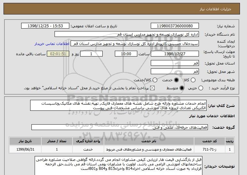Click the countdown timer 02:01:51
Image resolution: width=247 pixels, height=175 pixels.
(58, 54)
